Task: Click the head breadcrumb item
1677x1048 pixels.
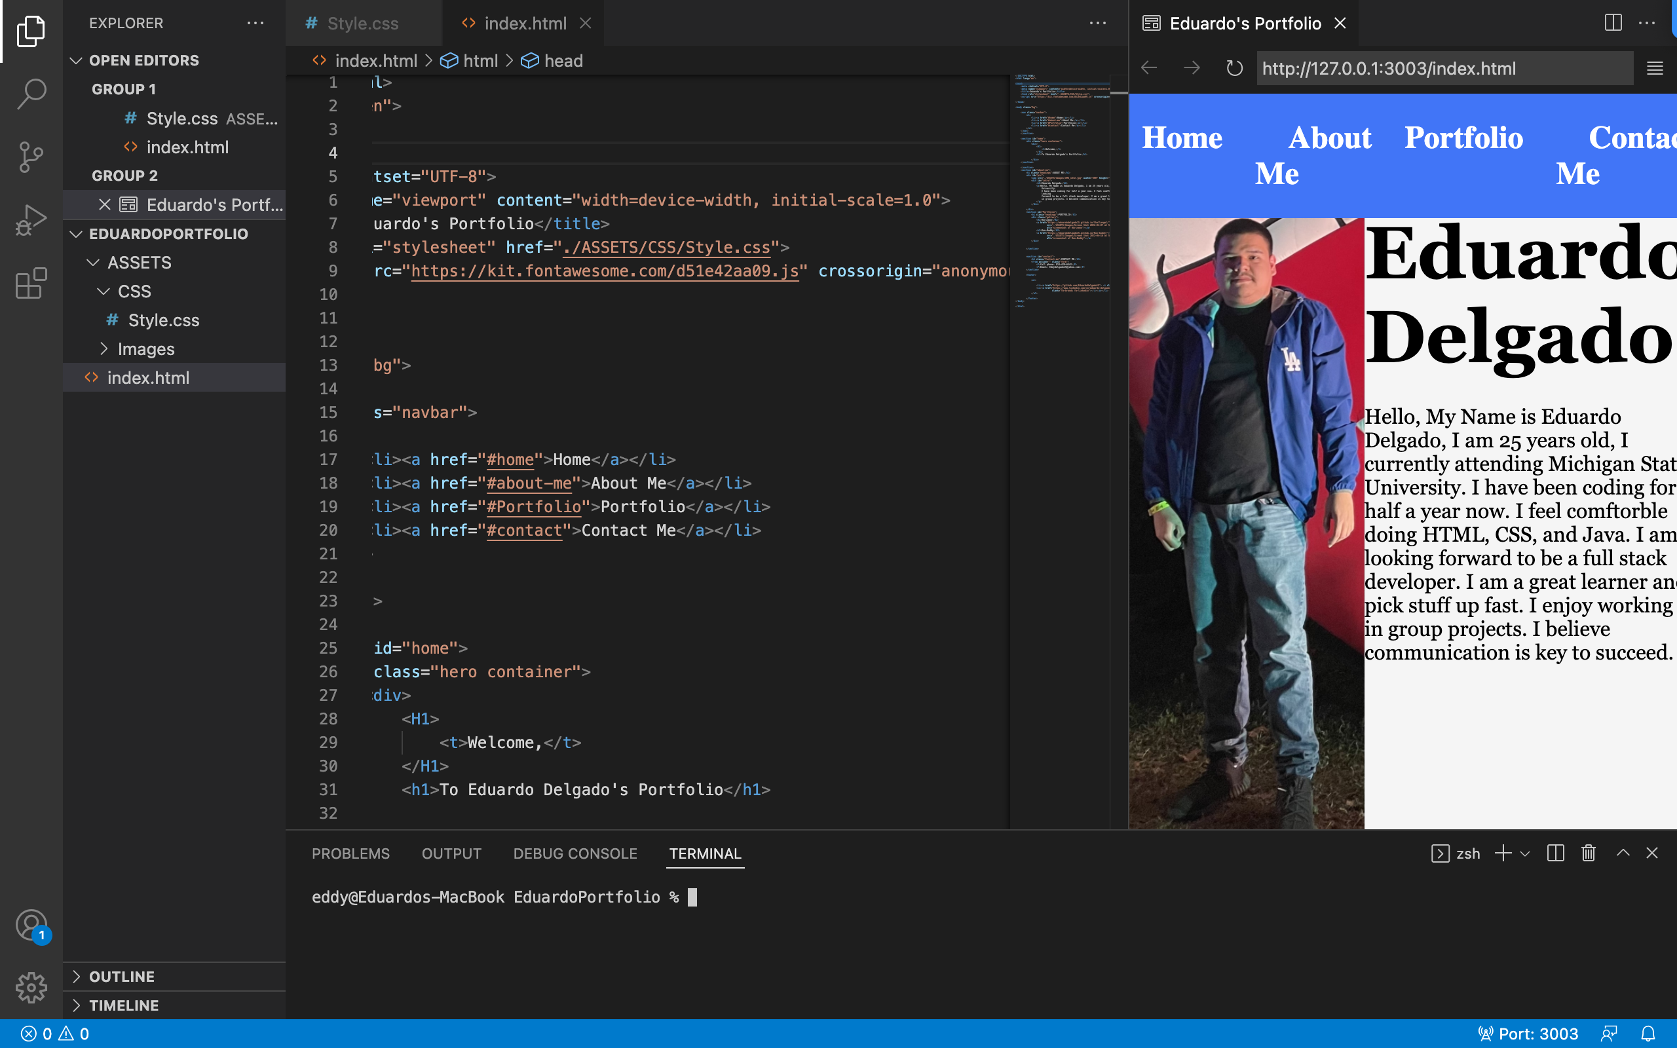Action: point(552,61)
